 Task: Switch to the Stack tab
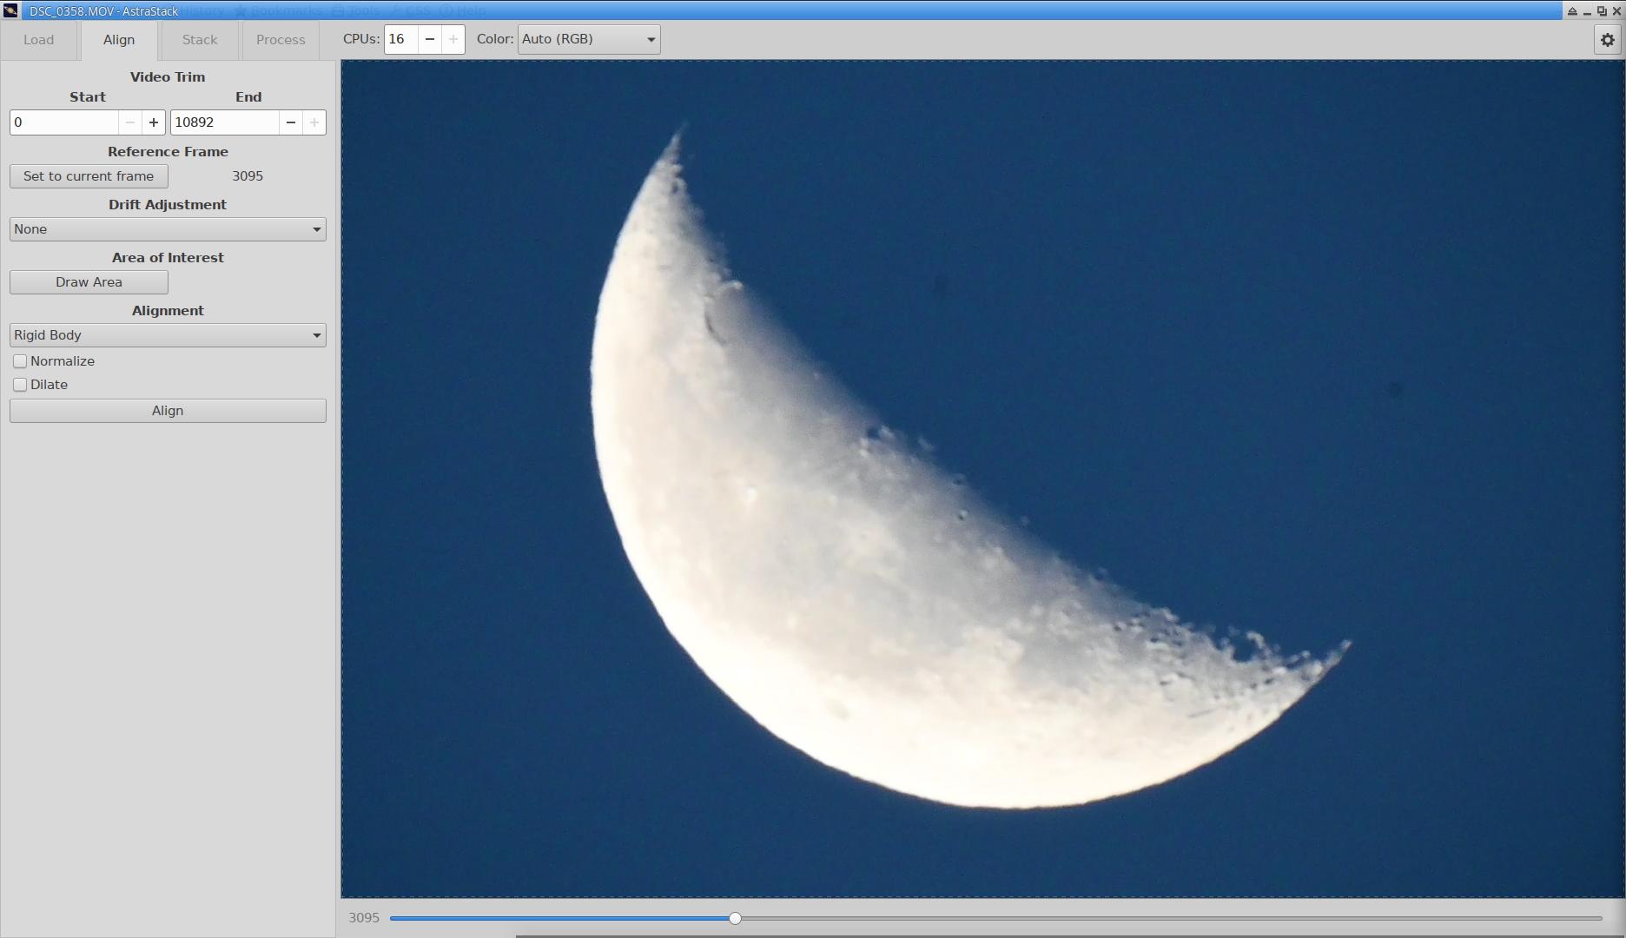(x=200, y=40)
